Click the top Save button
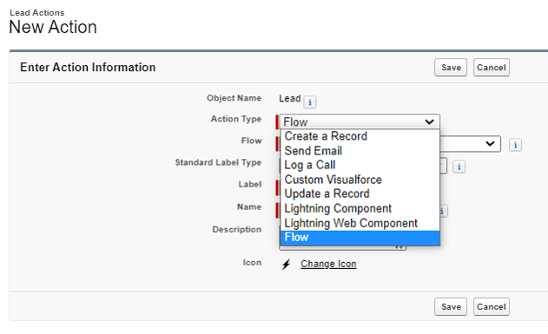The width and height of the screenshot is (548, 334). click(x=451, y=68)
